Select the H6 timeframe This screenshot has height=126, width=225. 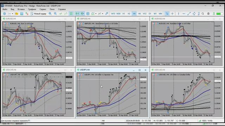pos(139,14)
